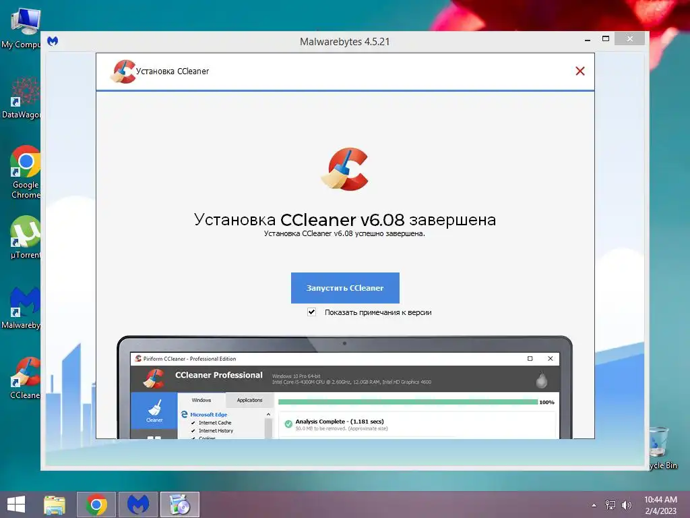Open Google Chrome desktop shortcut
This screenshot has height=518, width=690.
(x=25, y=172)
